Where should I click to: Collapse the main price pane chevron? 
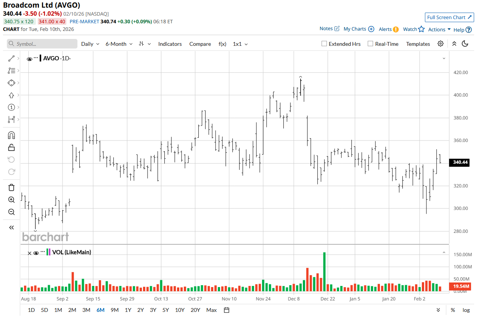coord(444,58)
